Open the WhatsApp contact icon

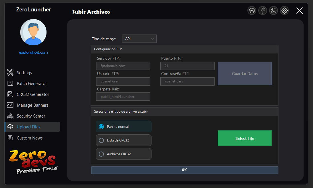[273, 11]
